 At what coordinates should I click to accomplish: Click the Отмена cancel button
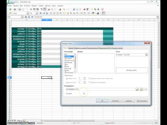pyautogui.click(x=116, y=101)
